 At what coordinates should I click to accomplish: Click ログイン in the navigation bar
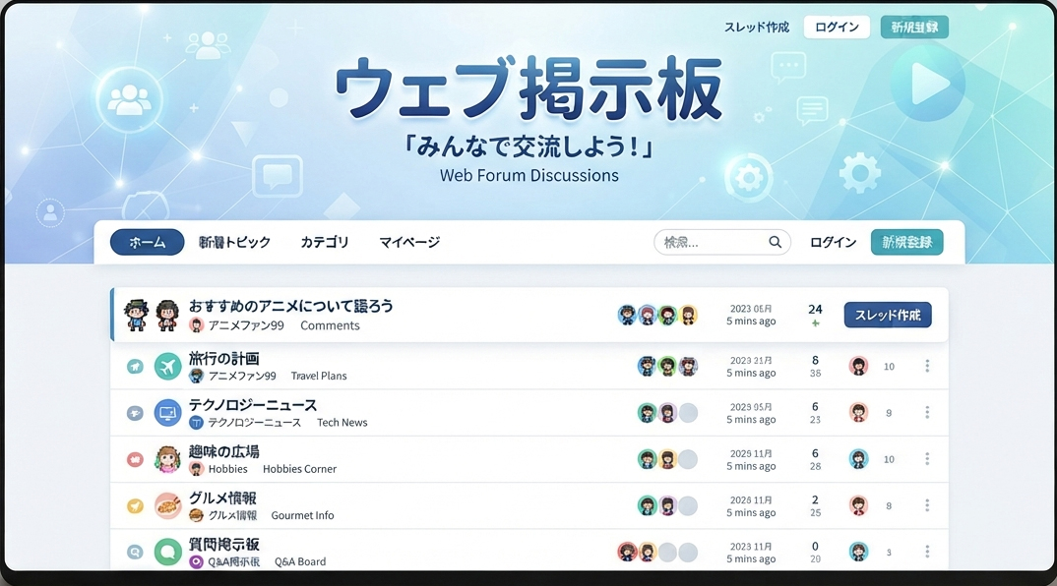pyautogui.click(x=834, y=242)
